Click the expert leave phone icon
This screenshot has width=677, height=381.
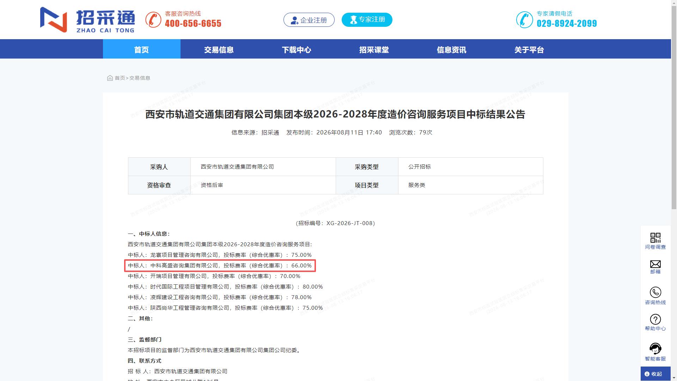click(524, 19)
